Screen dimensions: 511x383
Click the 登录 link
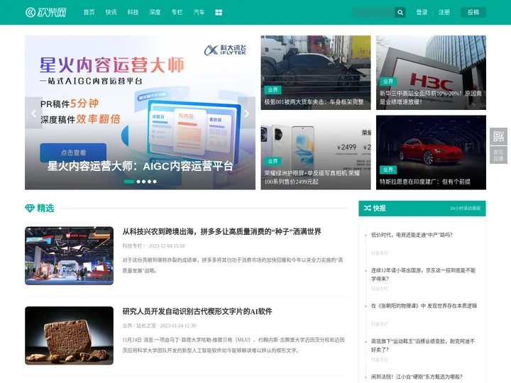pyautogui.click(x=422, y=12)
